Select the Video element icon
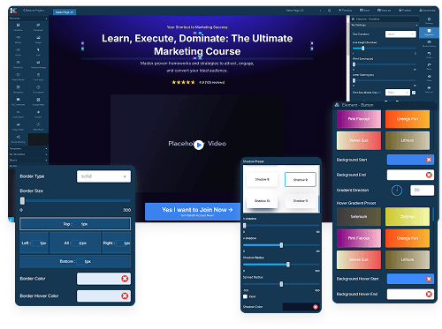This screenshot has height=329, width=442. click(x=18, y=50)
